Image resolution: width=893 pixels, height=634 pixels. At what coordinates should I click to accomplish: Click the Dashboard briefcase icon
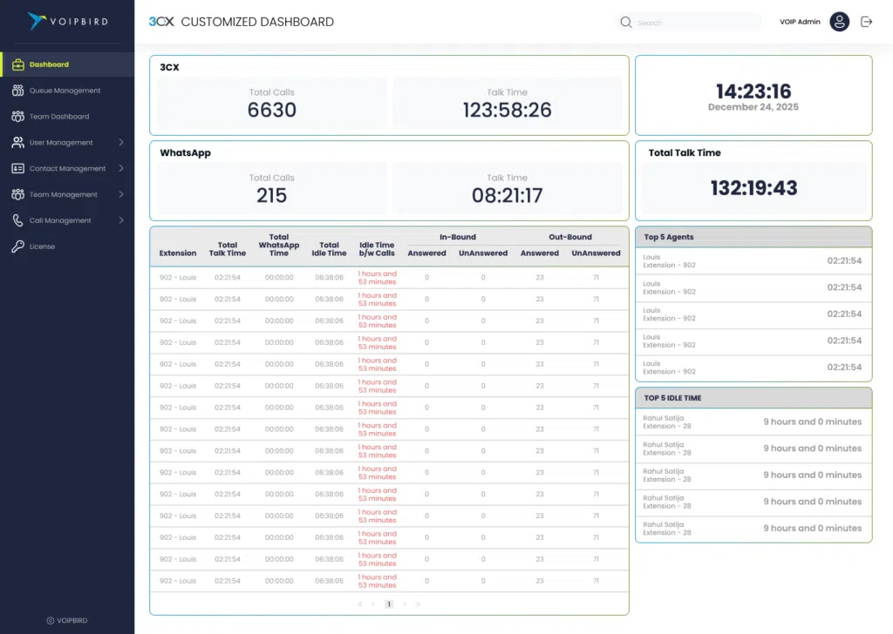click(17, 64)
